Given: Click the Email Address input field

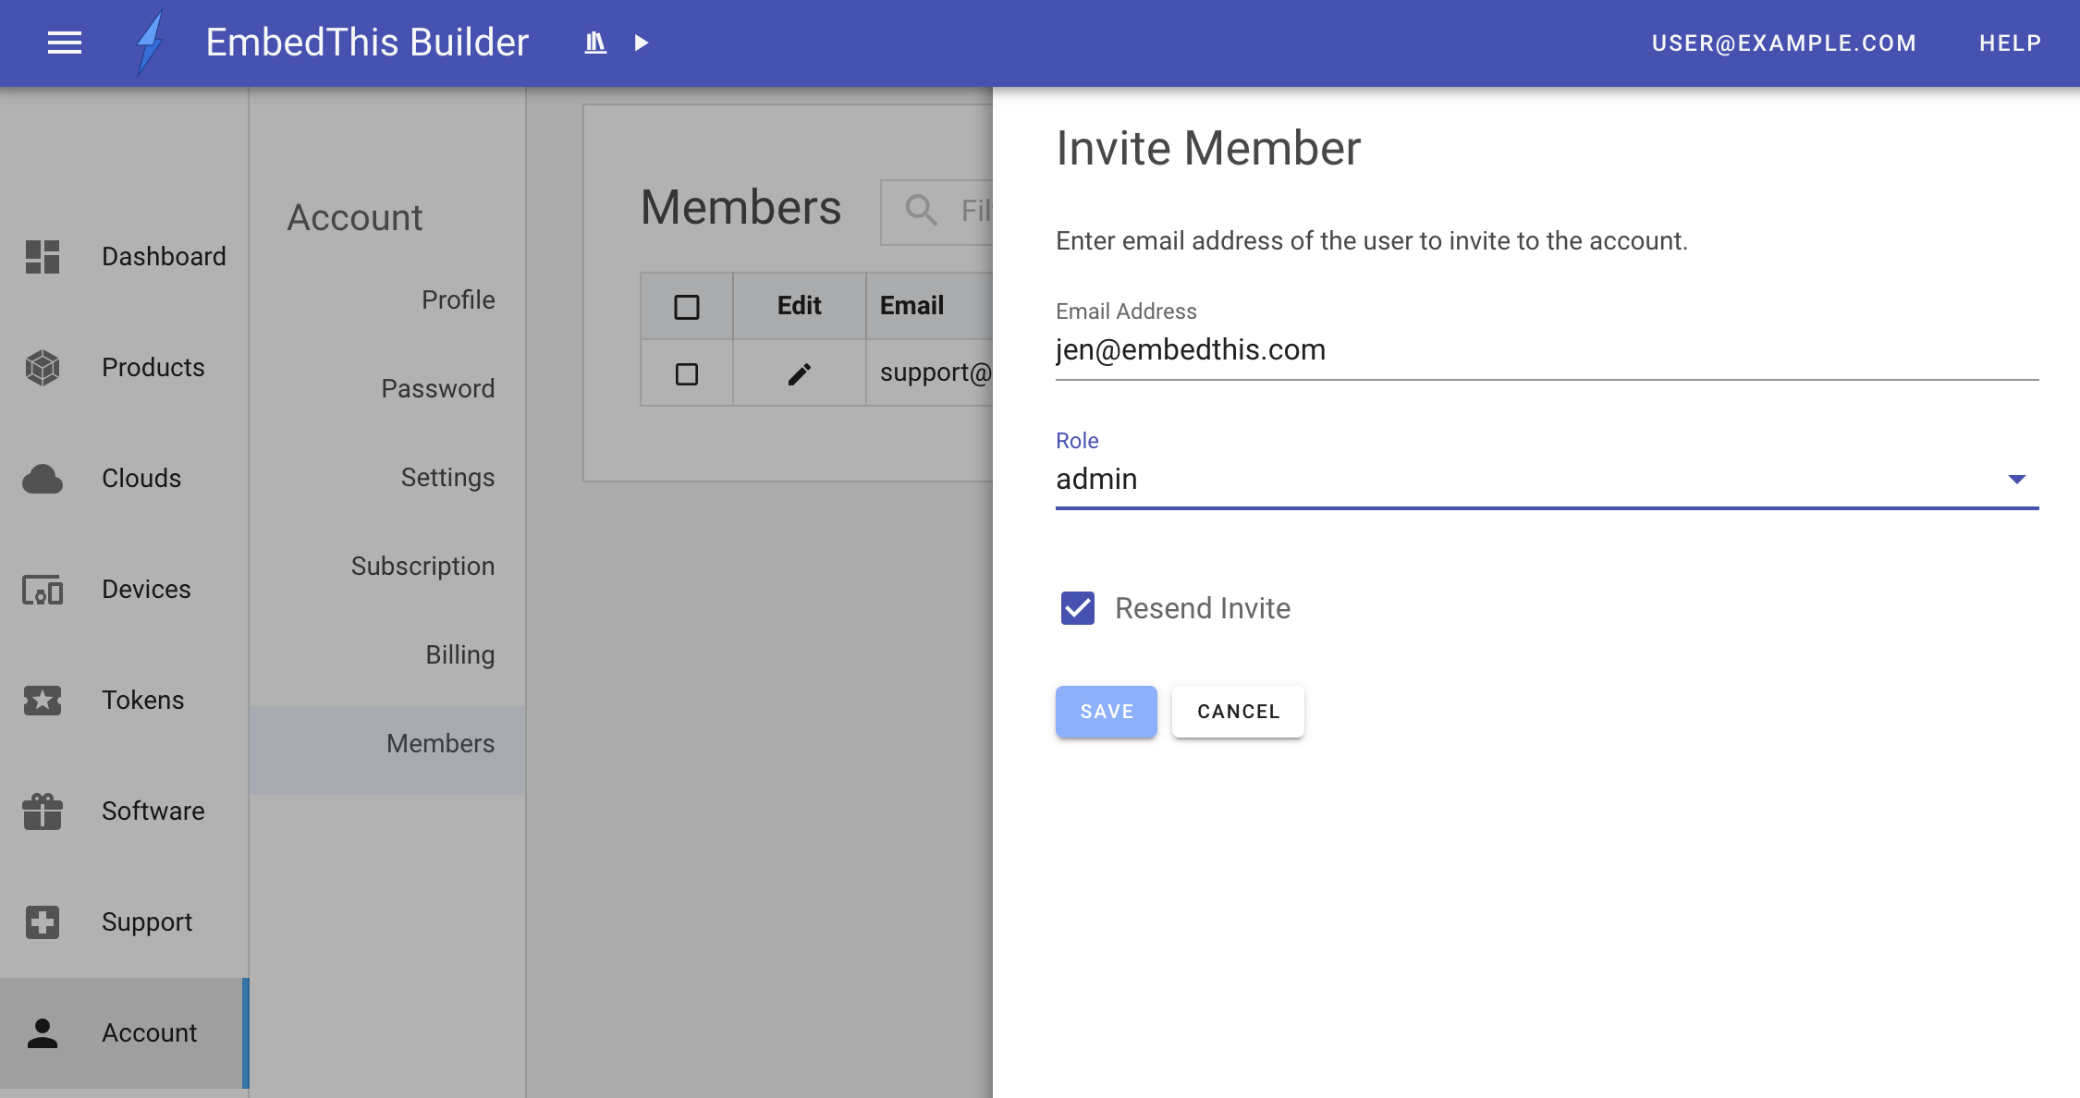Looking at the screenshot, I should point(1548,350).
